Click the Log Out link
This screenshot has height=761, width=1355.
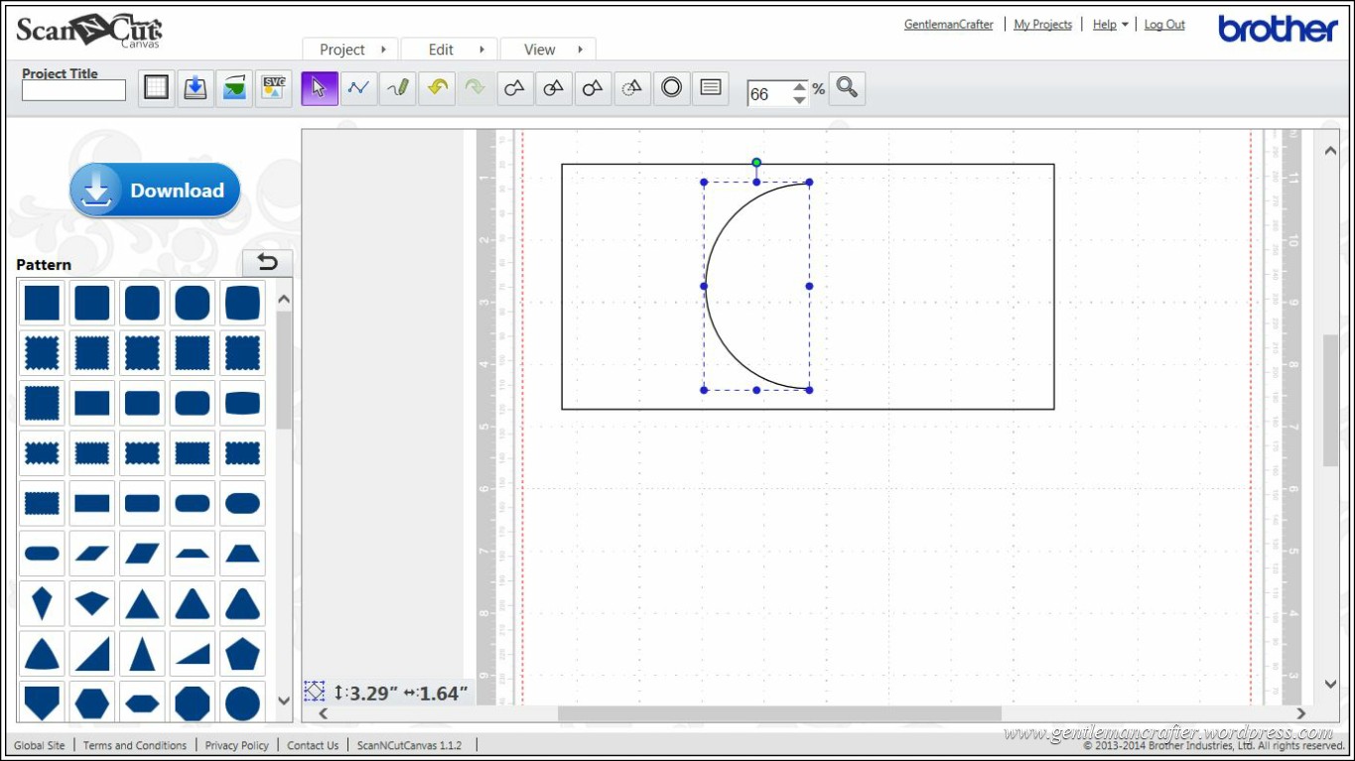click(x=1164, y=25)
